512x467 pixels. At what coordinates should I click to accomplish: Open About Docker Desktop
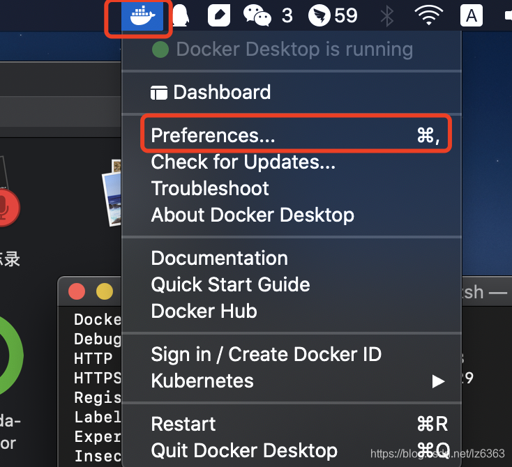[292, 215]
